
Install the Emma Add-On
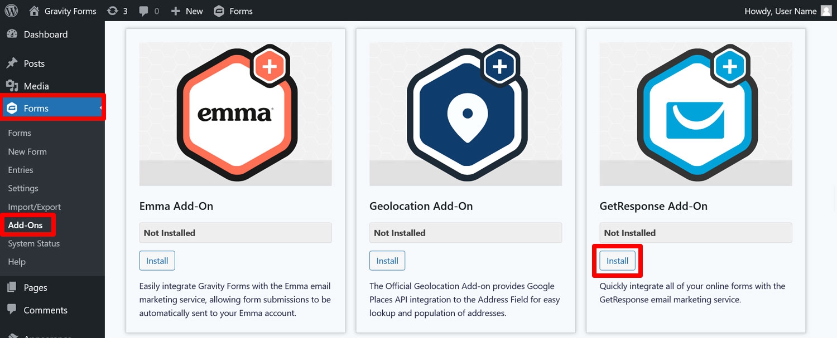pos(157,261)
